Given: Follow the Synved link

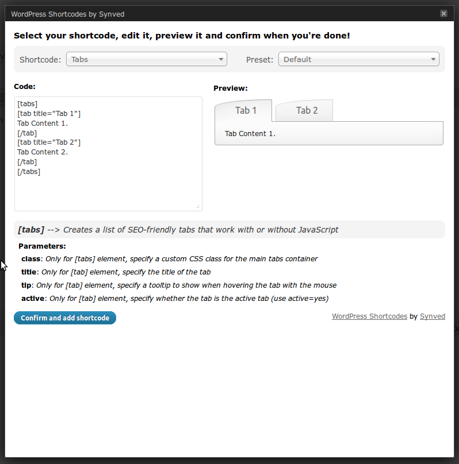Looking at the screenshot, I should [x=433, y=316].
